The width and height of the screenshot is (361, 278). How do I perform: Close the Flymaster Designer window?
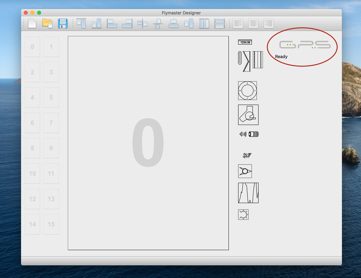[x=26, y=13]
